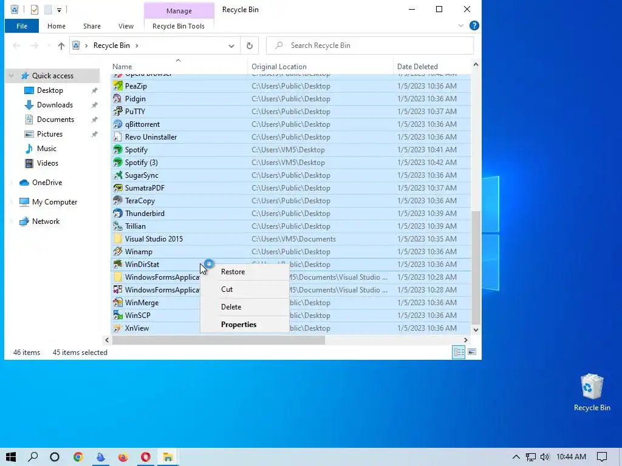The height and width of the screenshot is (466, 622).
Task: Open Opera from the taskbar
Action: pyautogui.click(x=146, y=457)
